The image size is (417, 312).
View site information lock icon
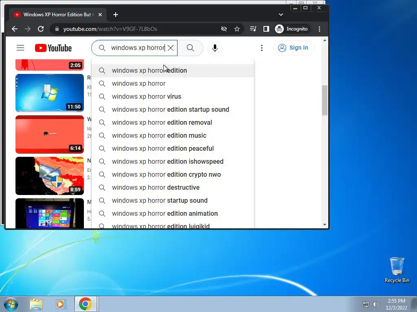click(x=57, y=29)
